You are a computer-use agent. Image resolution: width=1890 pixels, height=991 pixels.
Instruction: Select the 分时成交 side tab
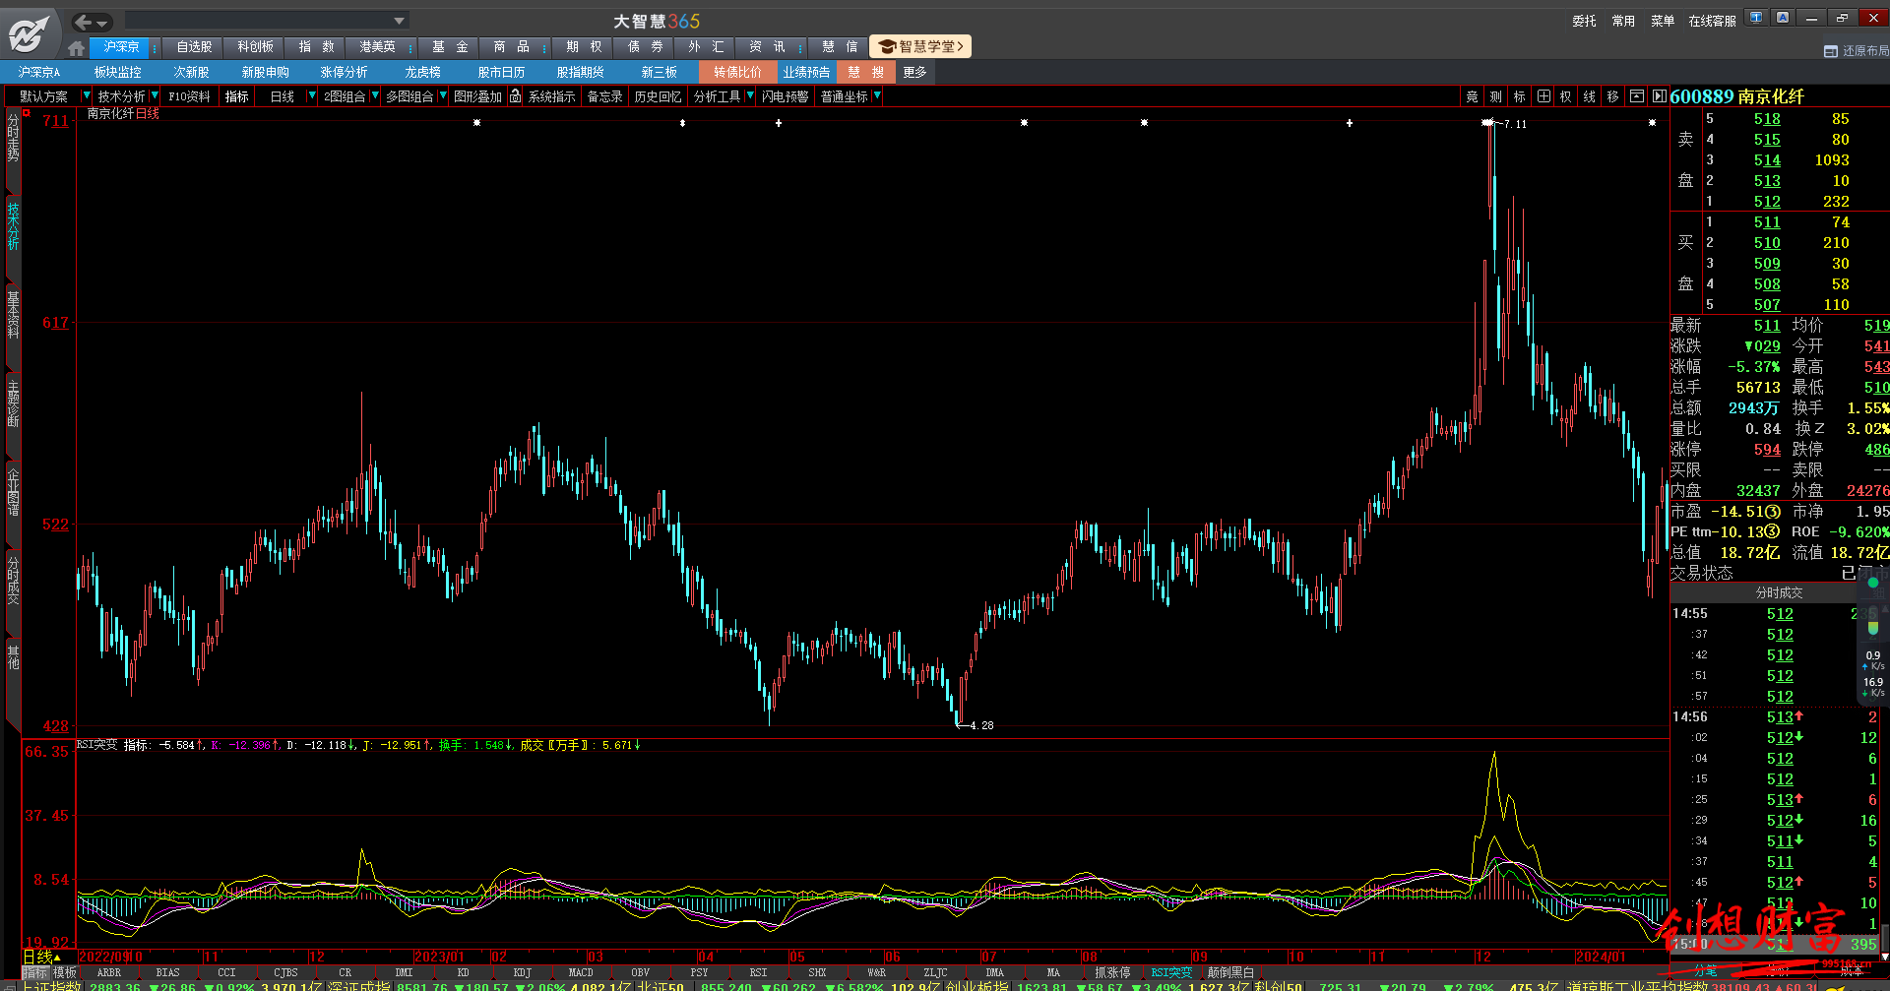pyautogui.click(x=13, y=580)
